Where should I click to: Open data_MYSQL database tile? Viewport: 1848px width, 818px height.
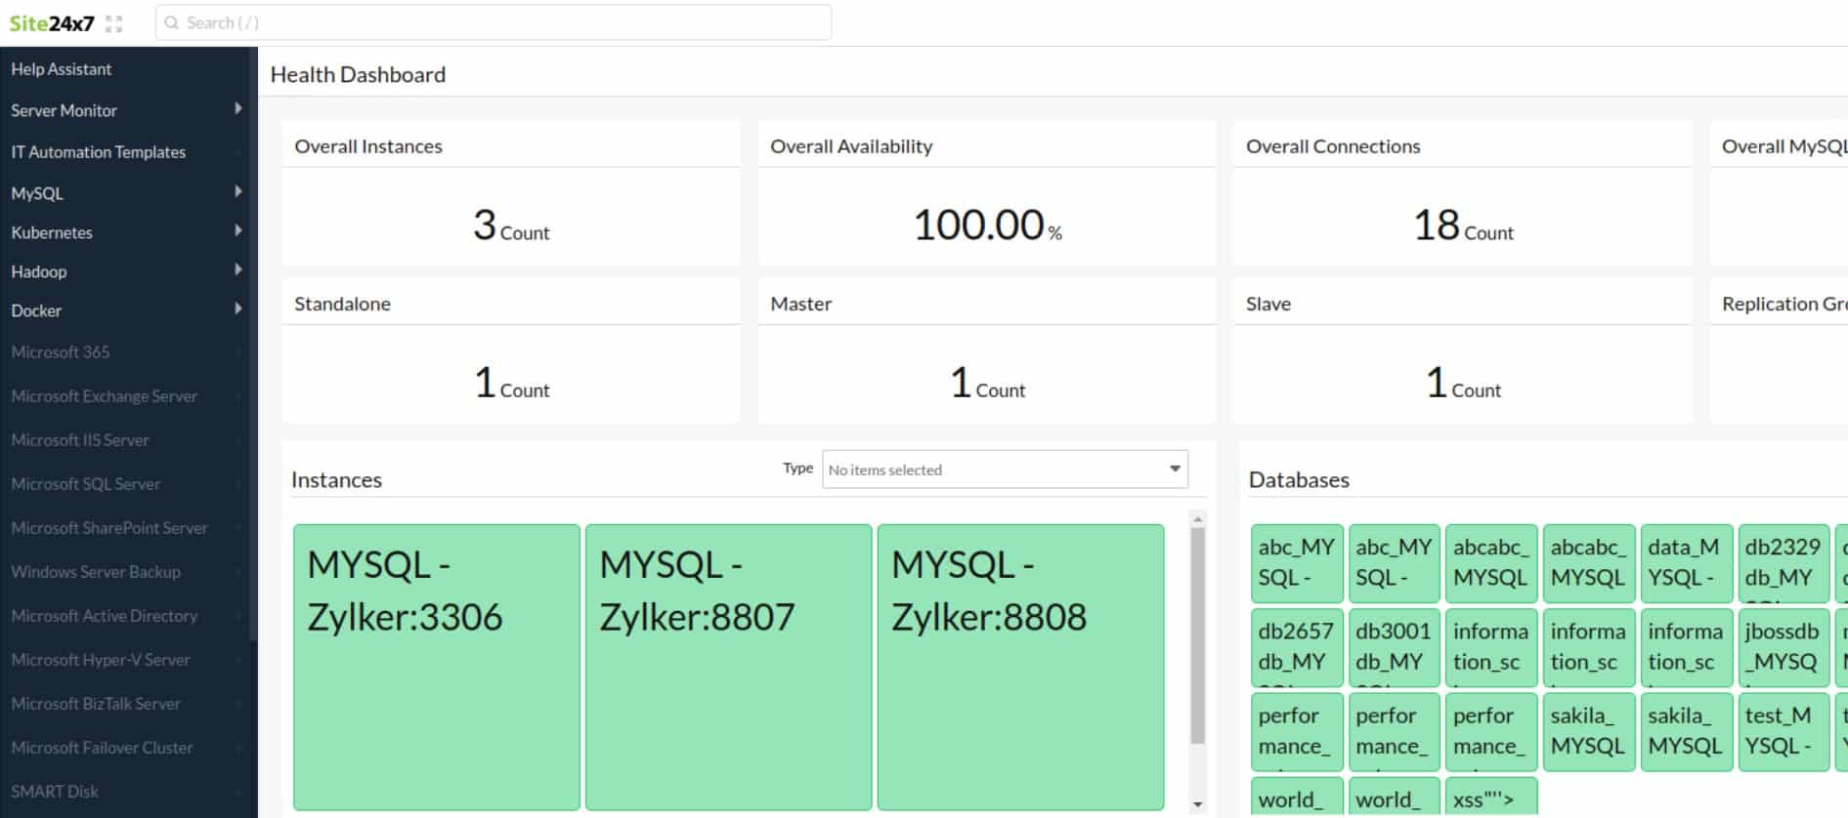pyautogui.click(x=1687, y=562)
